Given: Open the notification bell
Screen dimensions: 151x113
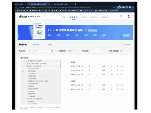Looking at the screenshot, I should (121, 16).
